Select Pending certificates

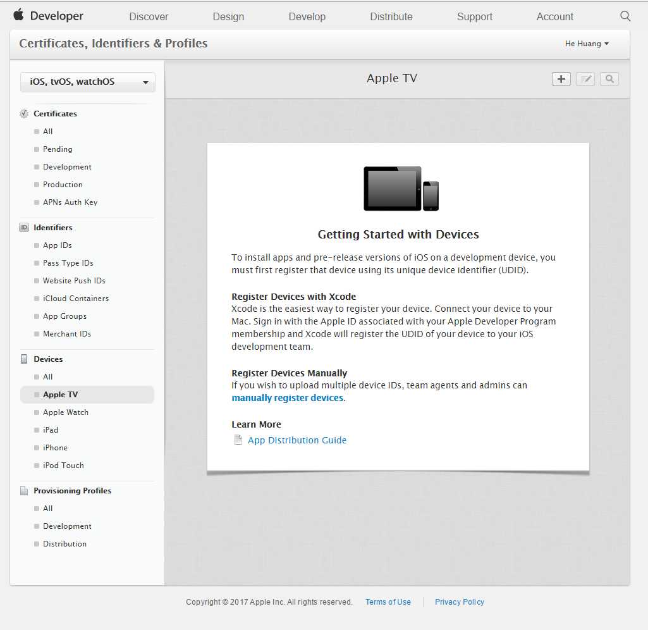coord(58,149)
